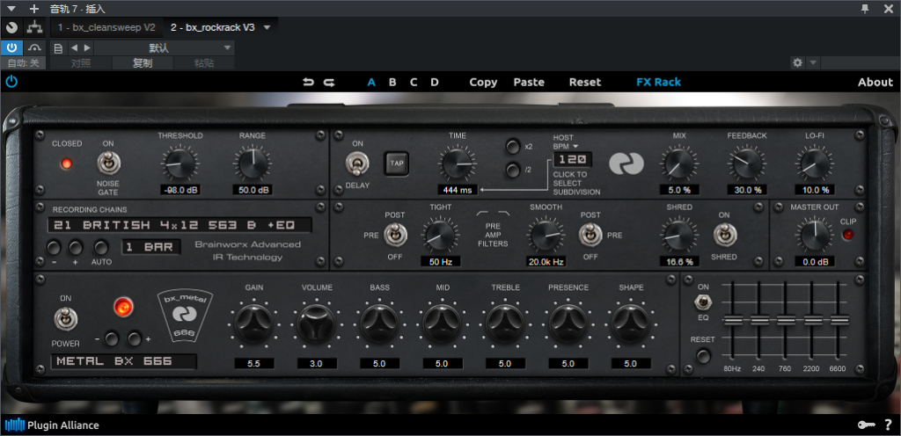The width and height of the screenshot is (901, 436).
Task: Open the routing channel editor icon
Action: (x=35, y=27)
